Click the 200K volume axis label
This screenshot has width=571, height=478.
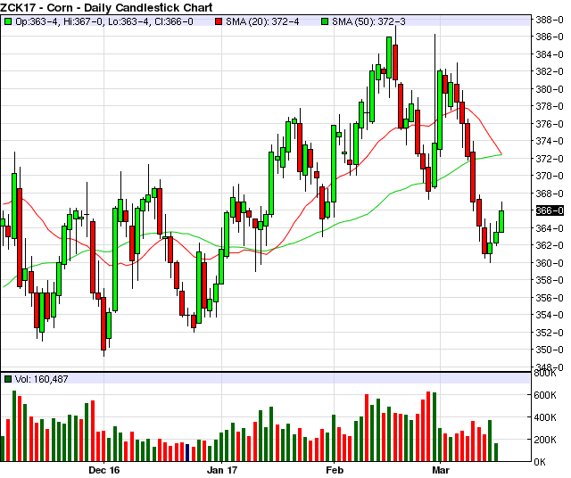click(545, 440)
